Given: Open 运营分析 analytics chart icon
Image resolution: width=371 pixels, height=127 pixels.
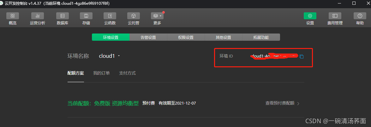Looking at the screenshot, I should coord(37,16).
